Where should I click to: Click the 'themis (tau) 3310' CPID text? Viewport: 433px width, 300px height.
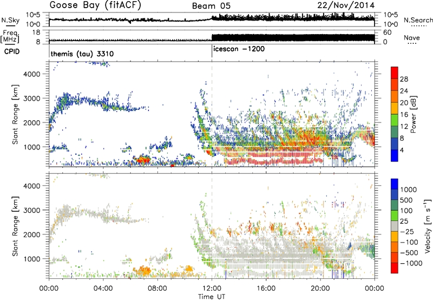click(x=82, y=54)
